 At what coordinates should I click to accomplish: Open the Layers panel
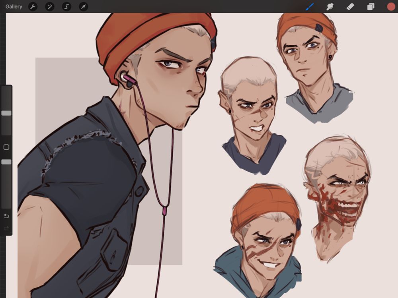pyautogui.click(x=371, y=7)
